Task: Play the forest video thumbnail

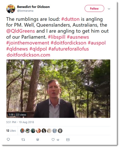Action: click(x=58, y=89)
